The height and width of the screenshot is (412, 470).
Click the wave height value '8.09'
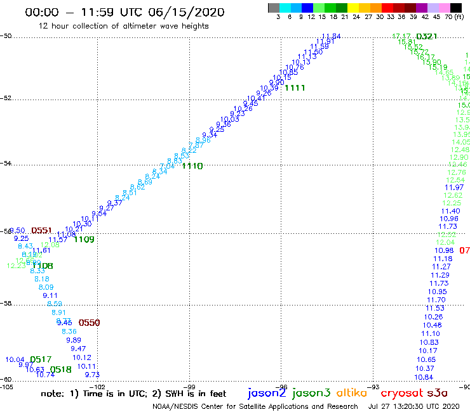46,287
